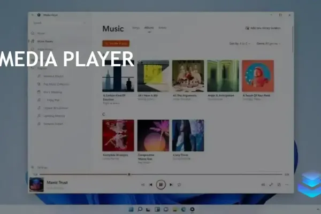The image size is (321, 214).
Task: Click the Manic Trust now playing title
Action: pos(57,182)
